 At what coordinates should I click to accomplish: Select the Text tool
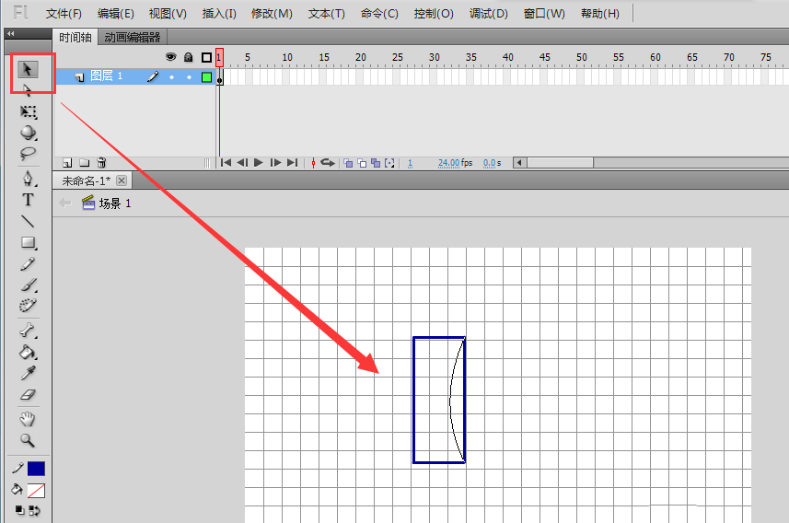[x=29, y=200]
